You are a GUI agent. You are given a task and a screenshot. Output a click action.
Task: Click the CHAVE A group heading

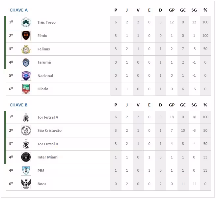click(x=19, y=10)
